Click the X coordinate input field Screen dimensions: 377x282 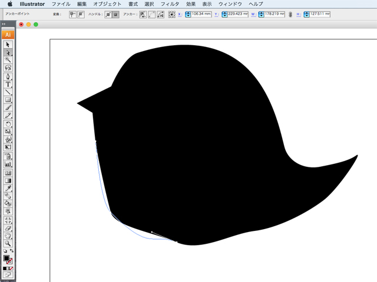coord(201,14)
